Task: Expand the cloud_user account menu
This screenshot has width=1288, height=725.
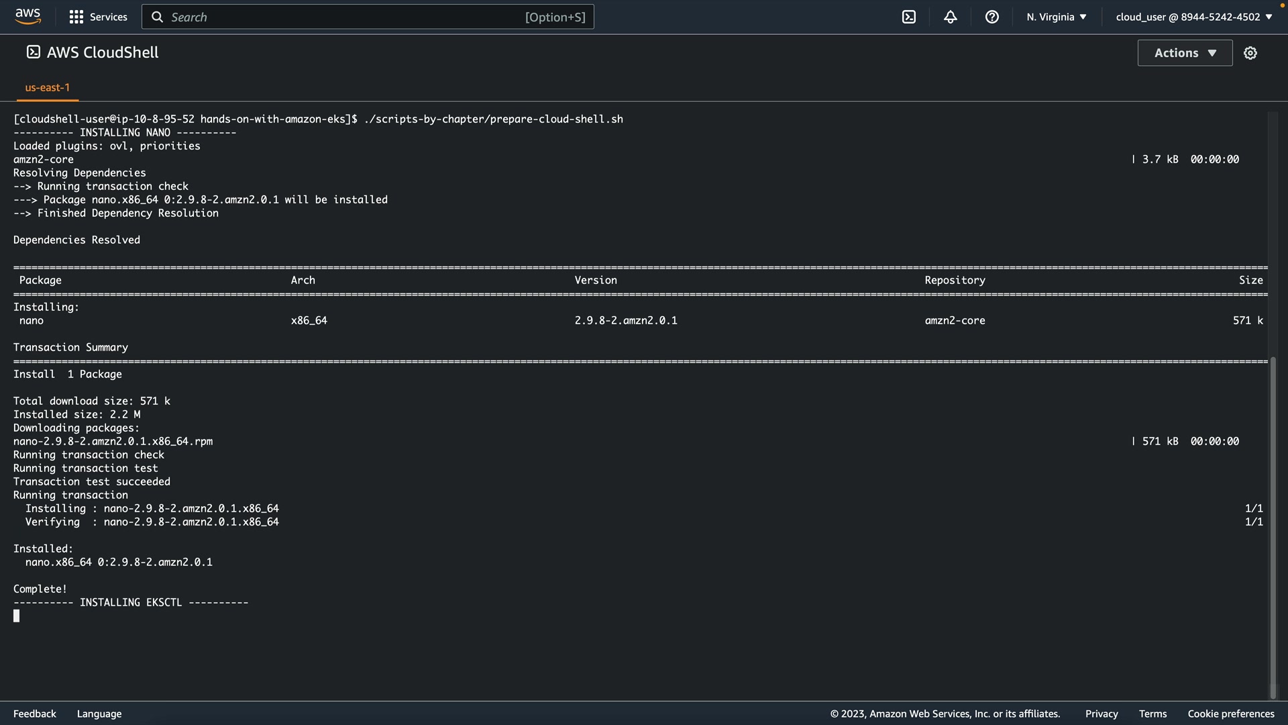Action: point(1194,17)
